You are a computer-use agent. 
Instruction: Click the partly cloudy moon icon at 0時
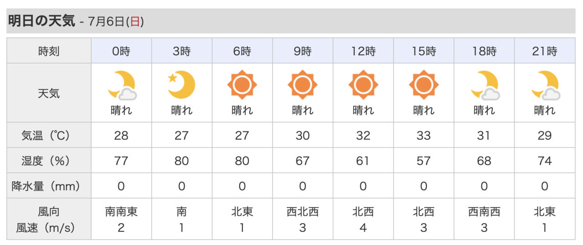click(122, 85)
